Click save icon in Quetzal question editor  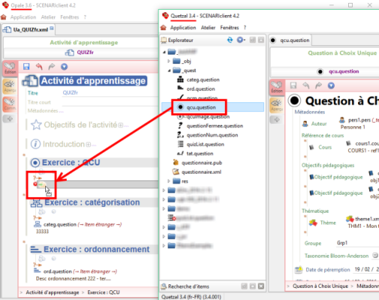pos(293,86)
